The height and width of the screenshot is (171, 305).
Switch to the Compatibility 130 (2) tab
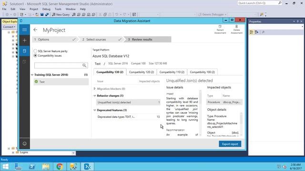110,72
